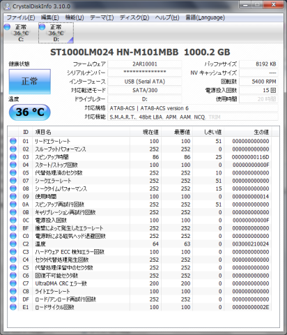Click status icon for ID 0C 電源投入回数 row
287x335 pixels.
pos(13,220)
